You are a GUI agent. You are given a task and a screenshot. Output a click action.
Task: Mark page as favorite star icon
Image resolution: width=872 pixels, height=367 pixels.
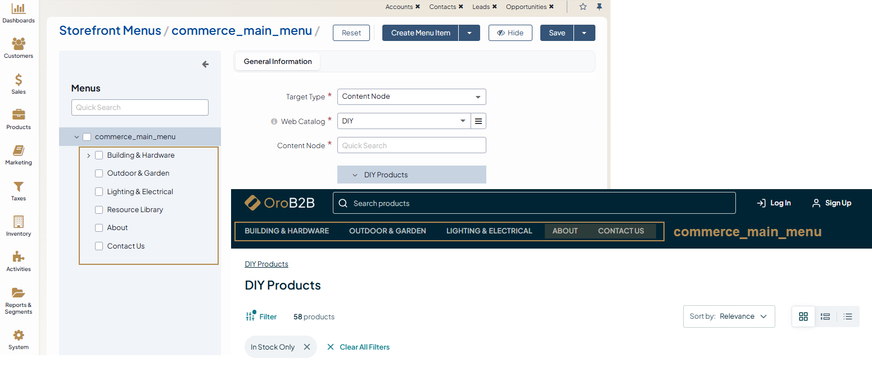[583, 7]
